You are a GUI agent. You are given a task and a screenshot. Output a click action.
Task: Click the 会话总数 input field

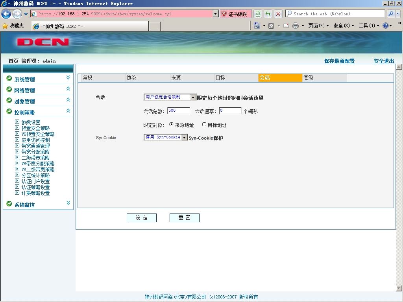179,110
